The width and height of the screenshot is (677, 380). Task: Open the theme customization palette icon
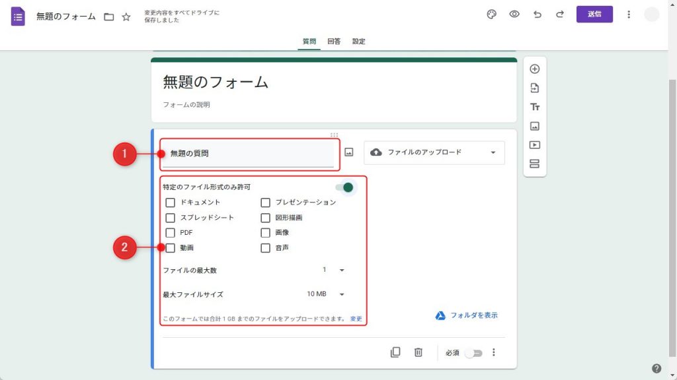[x=491, y=15]
